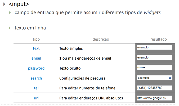Image resolution: width=179 pixels, height=106 pixels.
Task: Click the blue 'search' type label
Action: (x=36, y=78)
